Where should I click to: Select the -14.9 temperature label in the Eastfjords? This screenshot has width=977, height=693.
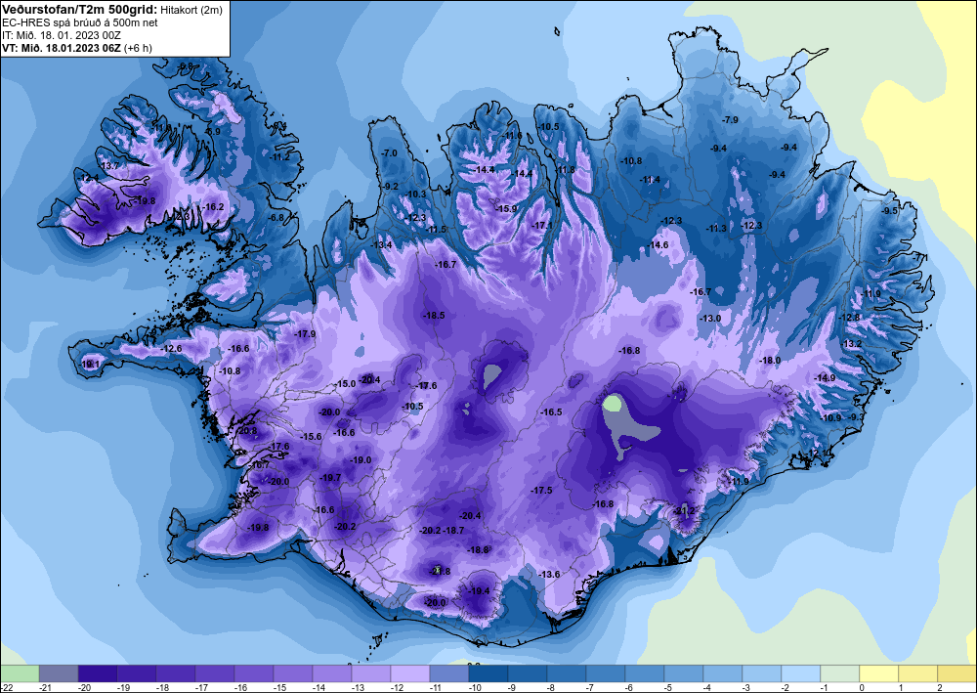click(825, 377)
